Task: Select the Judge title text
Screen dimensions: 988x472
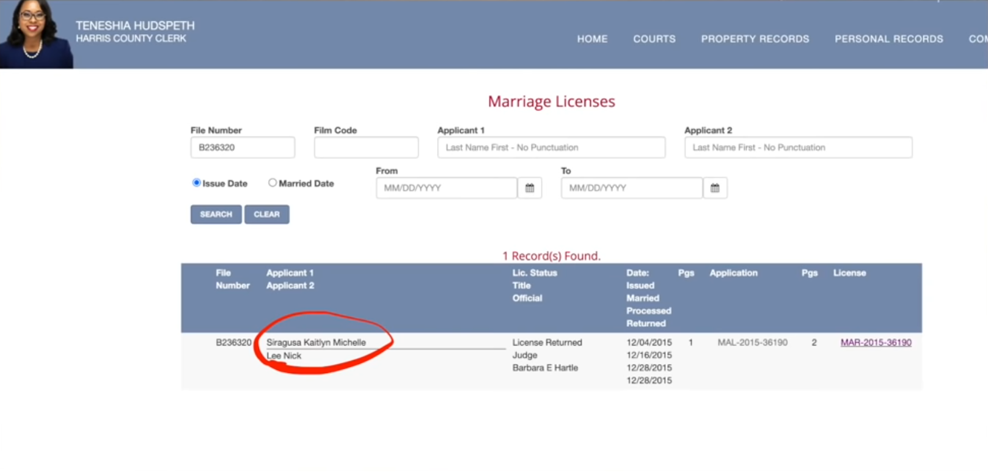Action: [x=525, y=355]
